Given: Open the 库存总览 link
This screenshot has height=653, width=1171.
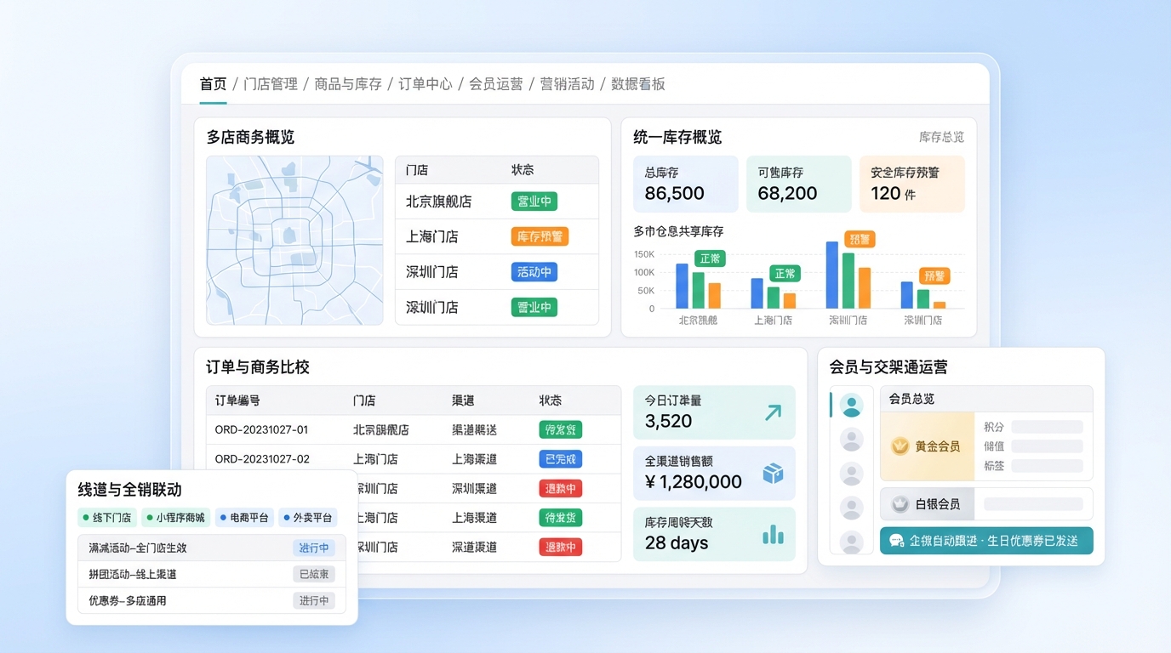Looking at the screenshot, I should pos(941,137).
